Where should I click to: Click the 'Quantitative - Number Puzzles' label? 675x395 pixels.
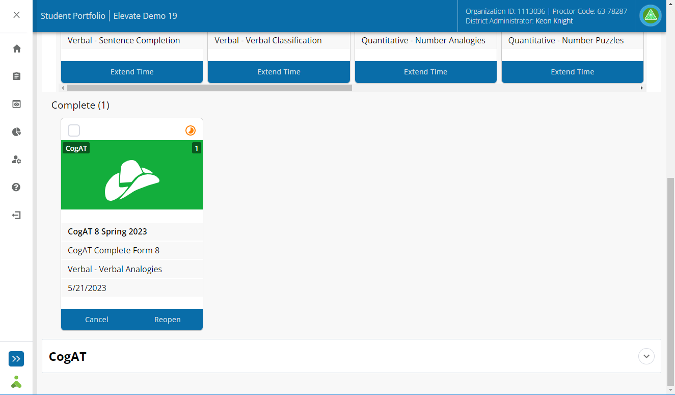[x=566, y=40]
